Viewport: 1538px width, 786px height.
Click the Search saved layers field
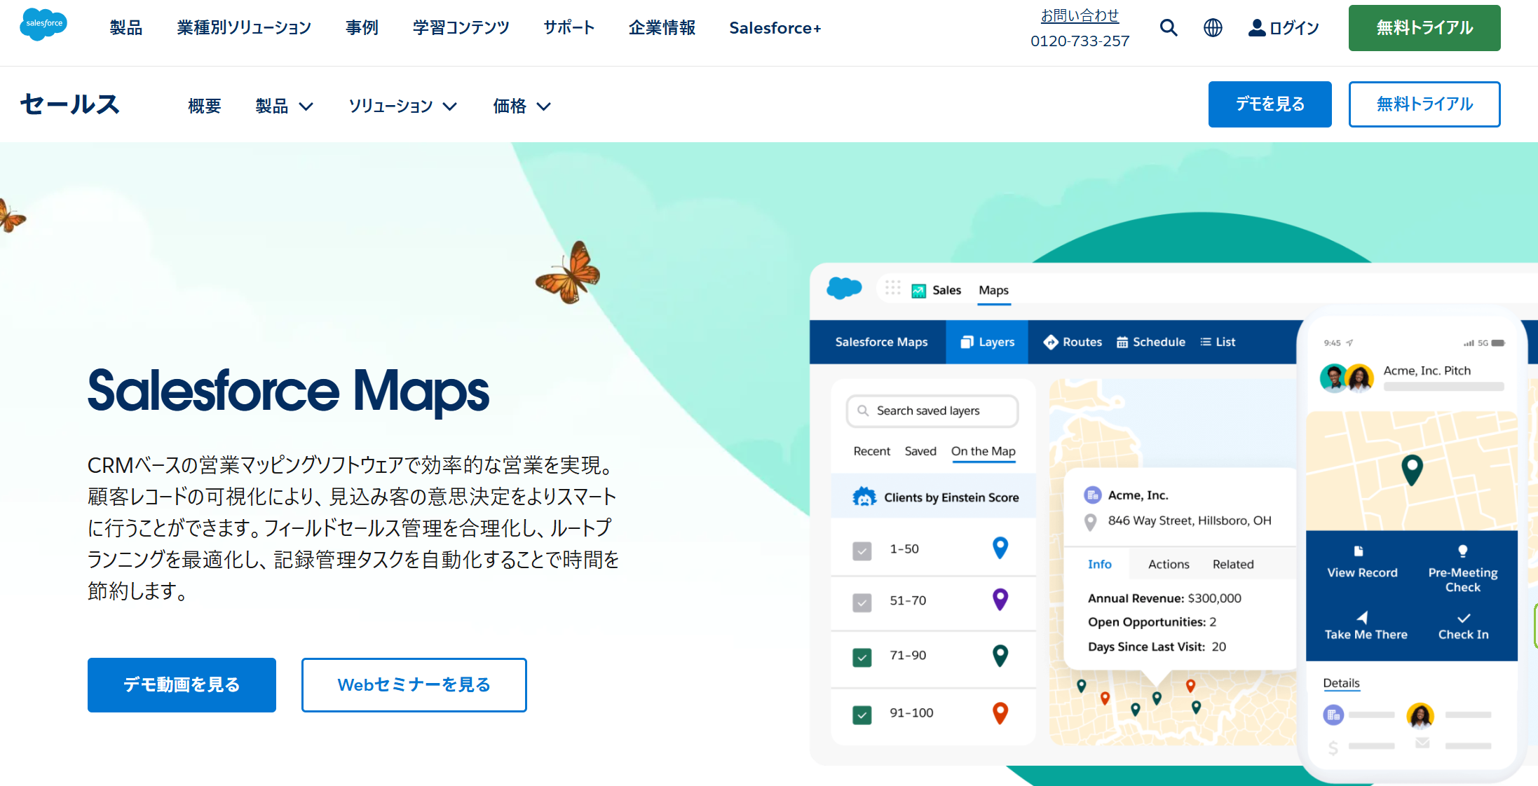pyautogui.click(x=932, y=411)
